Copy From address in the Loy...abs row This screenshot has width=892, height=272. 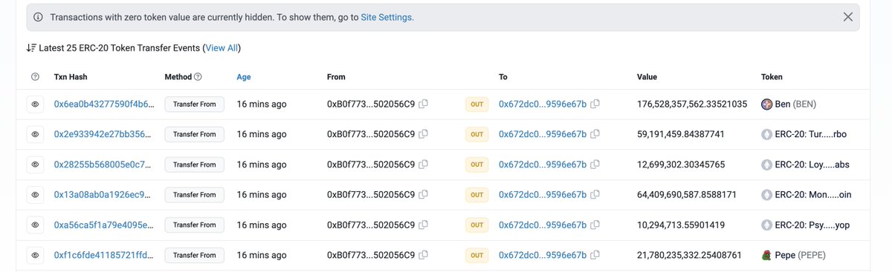click(x=423, y=165)
